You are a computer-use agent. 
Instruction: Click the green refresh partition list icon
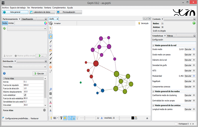pyautogui.click(x=5, y=29)
